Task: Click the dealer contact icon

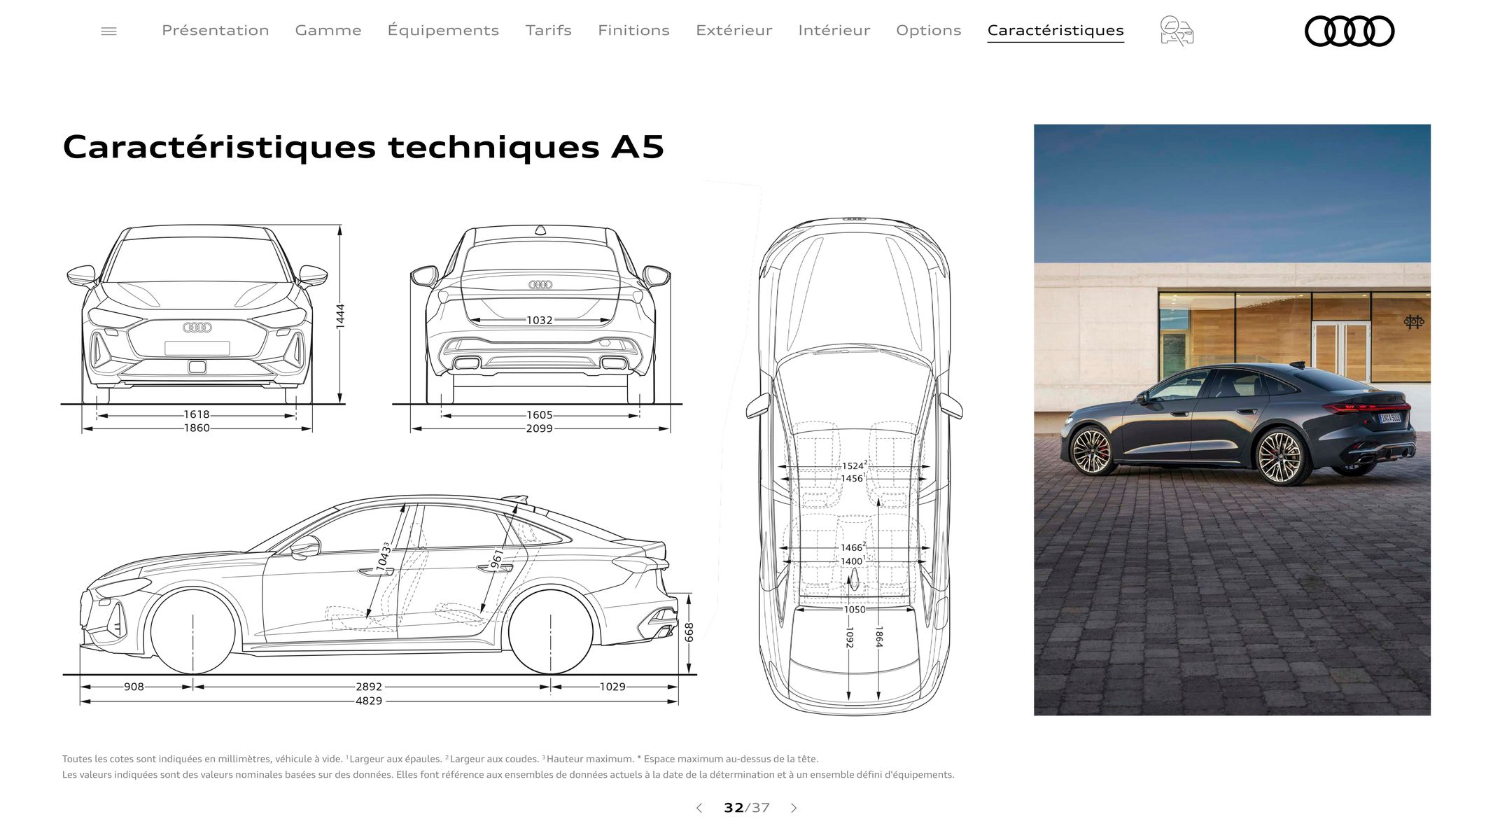Action: (1177, 31)
